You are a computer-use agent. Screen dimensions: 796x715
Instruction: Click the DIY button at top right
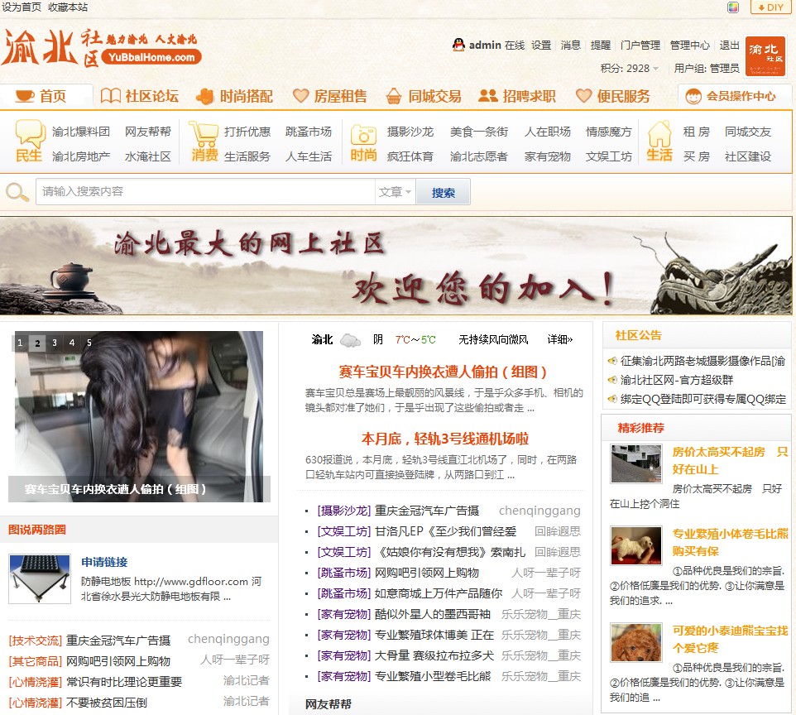click(x=770, y=7)
